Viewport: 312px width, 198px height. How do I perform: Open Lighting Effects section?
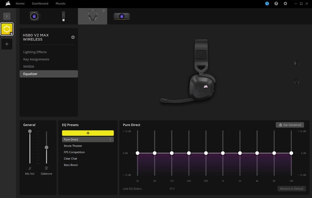pyautogui.click(x=35, y=52)
